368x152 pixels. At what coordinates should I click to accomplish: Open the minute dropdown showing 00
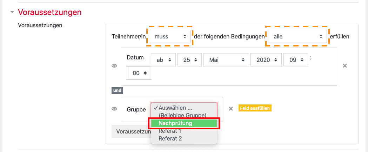tap(139, 73)
